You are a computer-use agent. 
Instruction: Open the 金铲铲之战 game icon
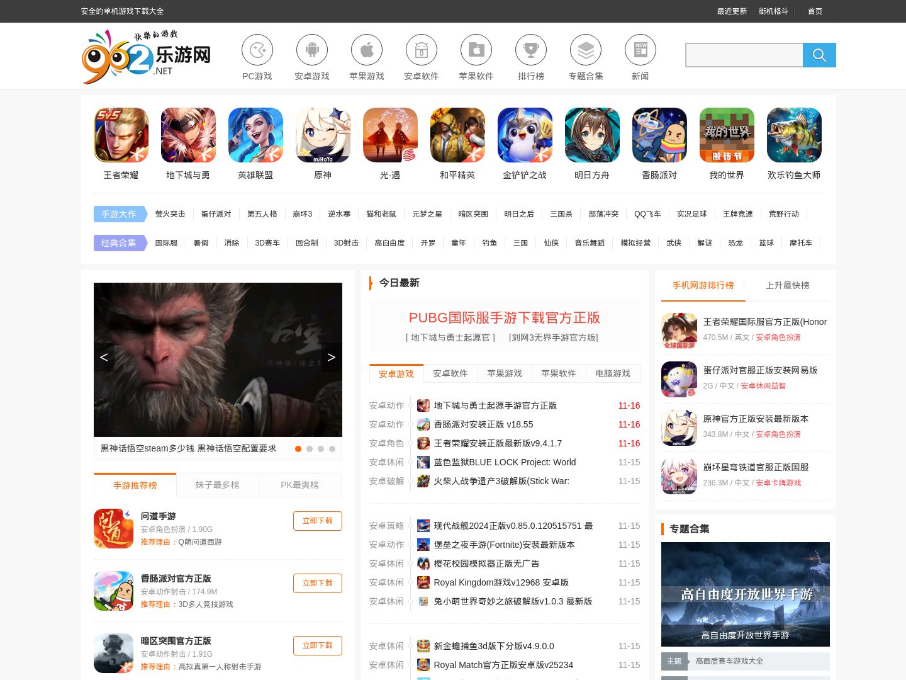(x=525, y=135)
